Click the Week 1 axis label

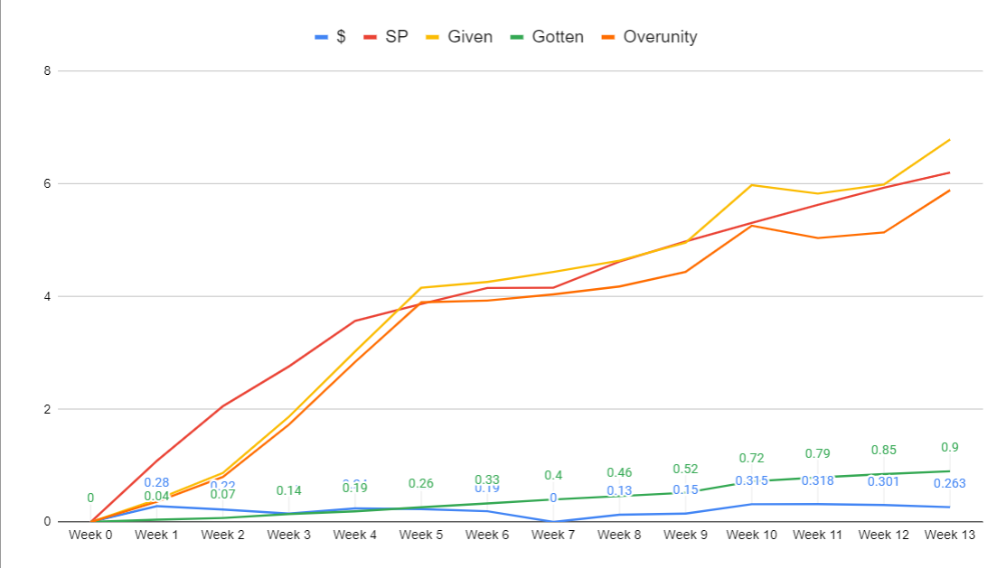(156, 535)
